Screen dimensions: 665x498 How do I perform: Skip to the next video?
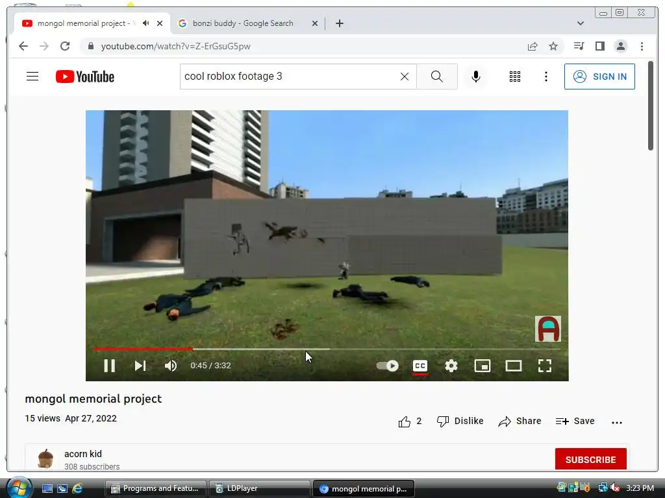click(140, 366)
